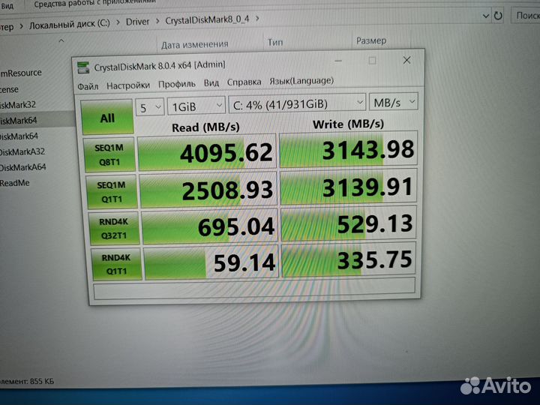This screenshot has height=405, width=540.
Task: Start all tests with the All button
Action: (x=107, y=118)
